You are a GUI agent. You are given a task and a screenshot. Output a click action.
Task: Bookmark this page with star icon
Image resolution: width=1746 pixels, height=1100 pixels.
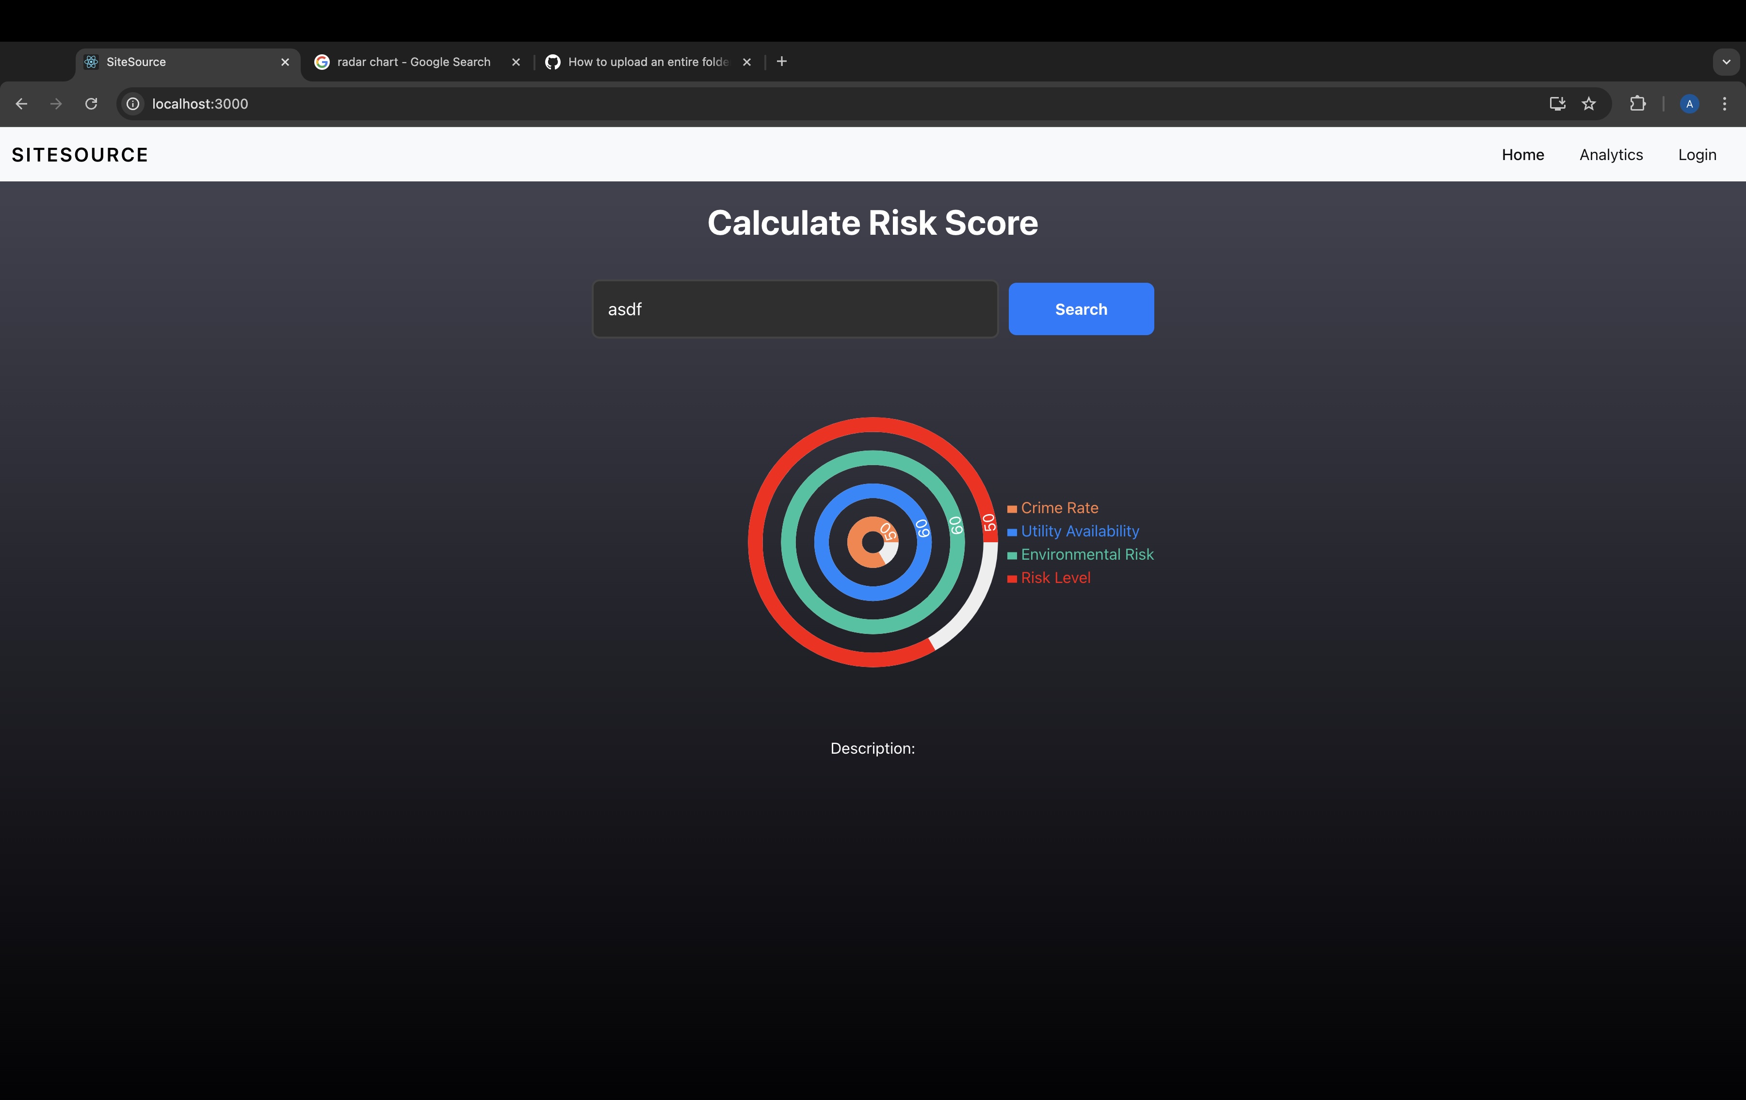click(1589, 104)
